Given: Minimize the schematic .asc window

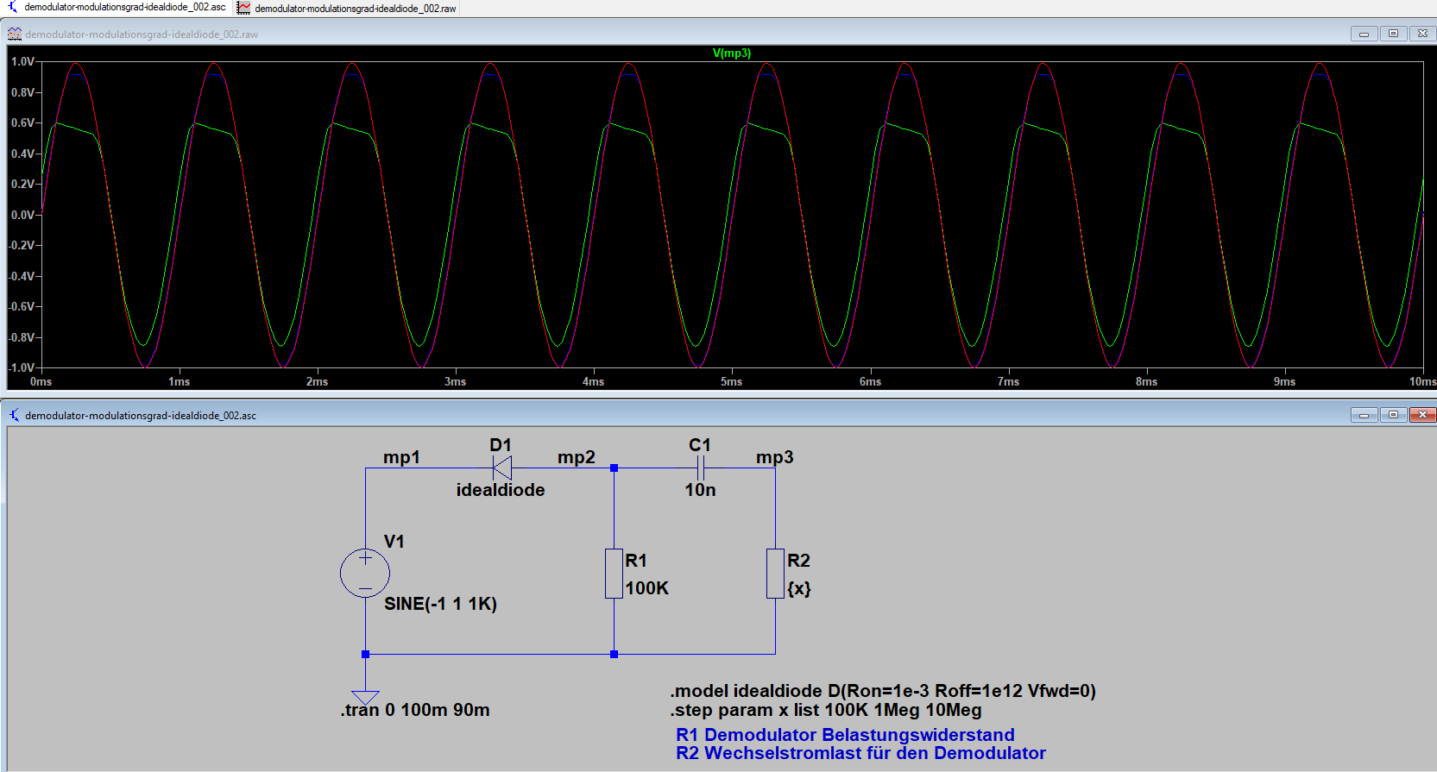Looking at the screenshot, I should point(1364,415).
